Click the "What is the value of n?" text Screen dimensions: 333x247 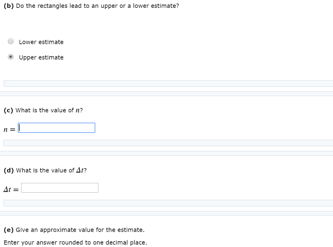49,110
